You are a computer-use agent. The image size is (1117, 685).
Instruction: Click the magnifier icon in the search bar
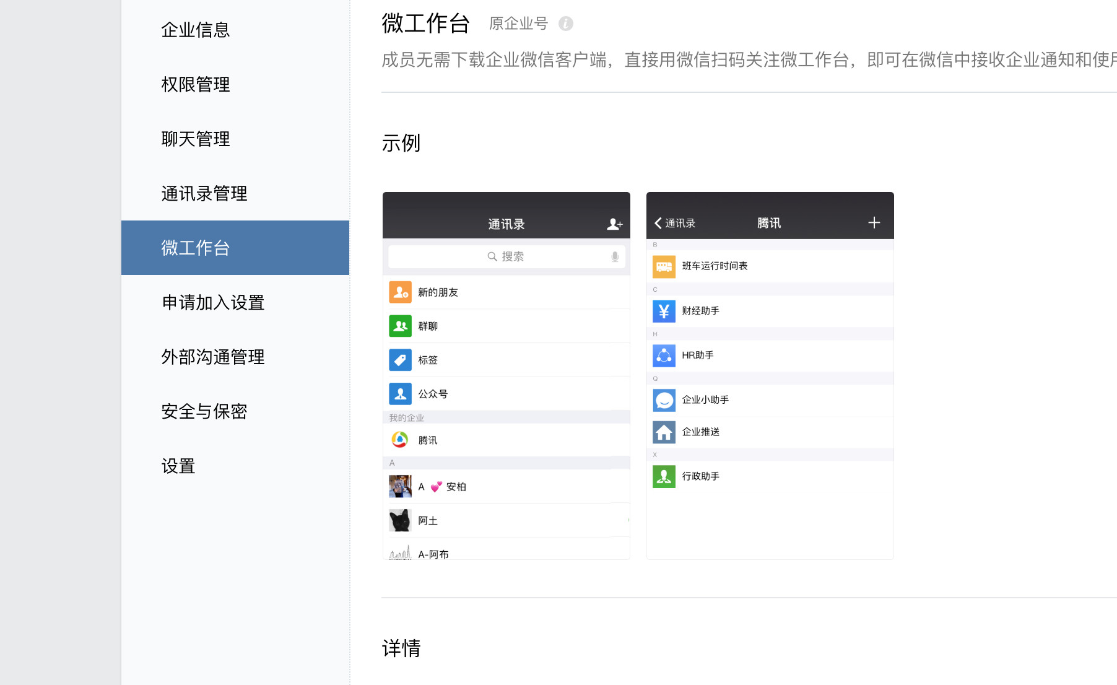(x=492, y=256)
